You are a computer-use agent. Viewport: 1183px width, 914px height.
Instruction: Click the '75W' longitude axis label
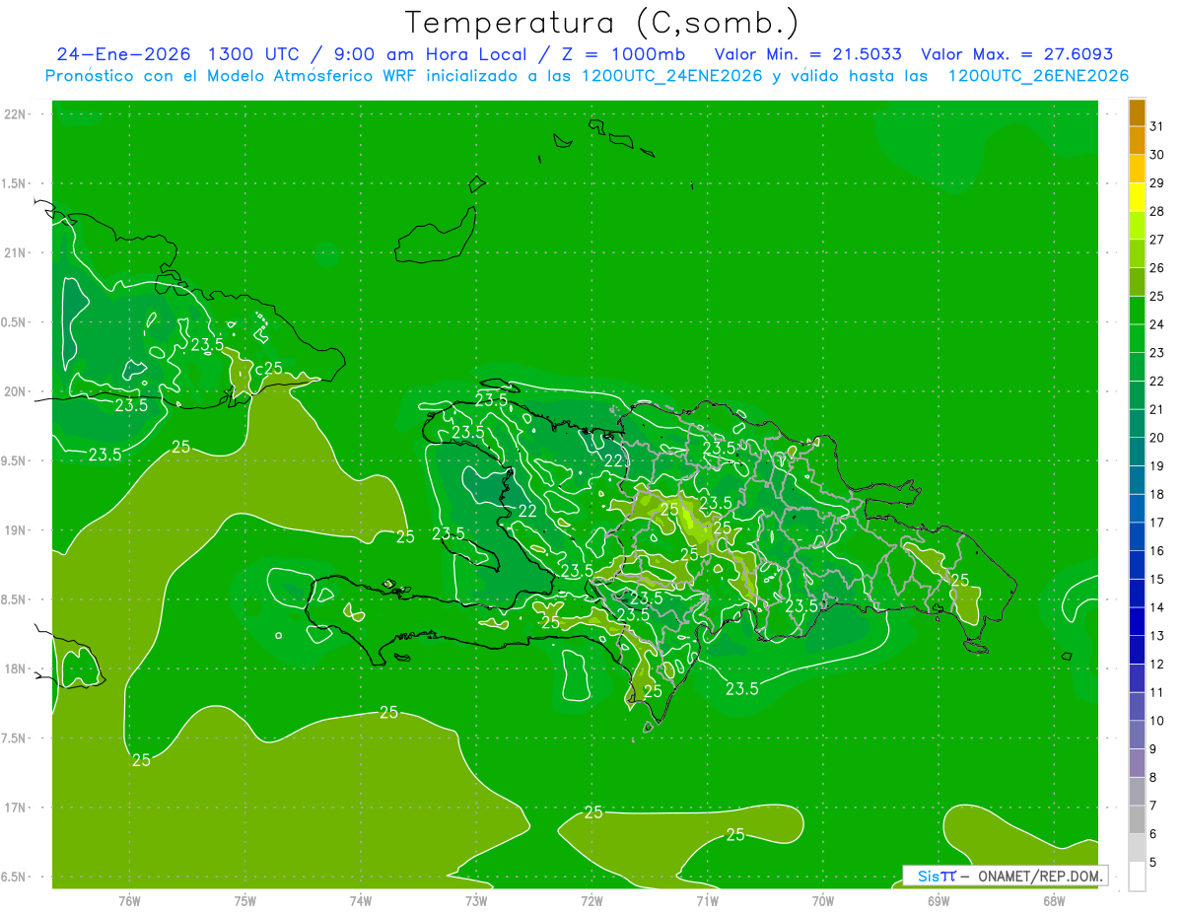coord(245,901)
